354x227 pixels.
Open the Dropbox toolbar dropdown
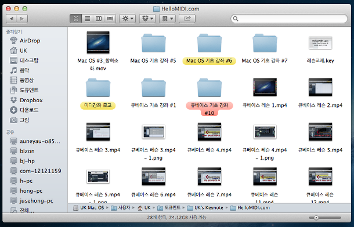[x=147, y=19]
